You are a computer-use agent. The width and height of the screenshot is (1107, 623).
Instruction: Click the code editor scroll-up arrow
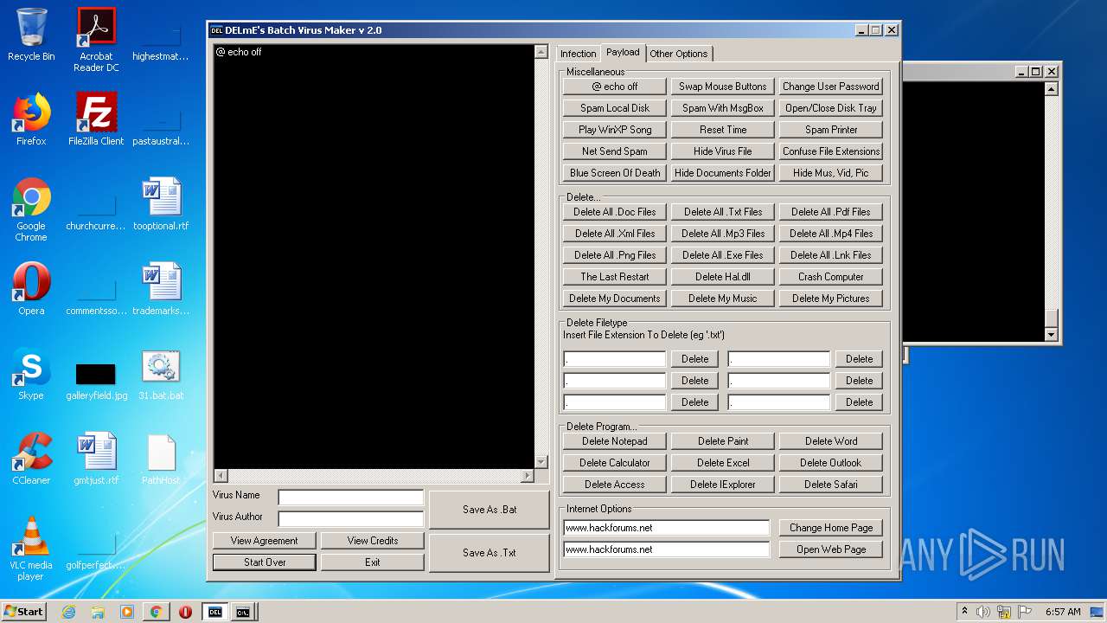pos(541,53)
